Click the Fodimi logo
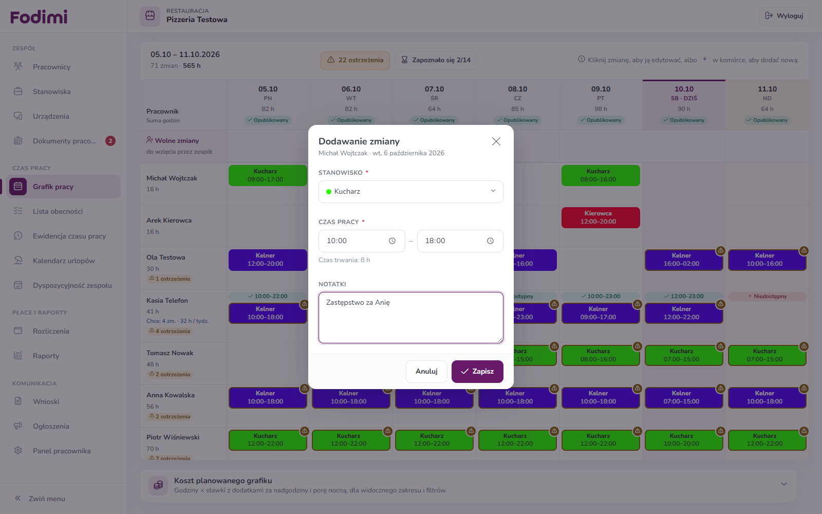 (39, 17)
